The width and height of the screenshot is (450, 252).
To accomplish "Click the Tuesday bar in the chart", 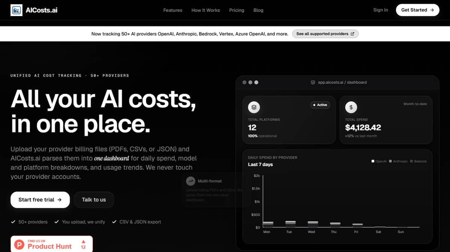I will pyautogui.click(x=290, y=224).
